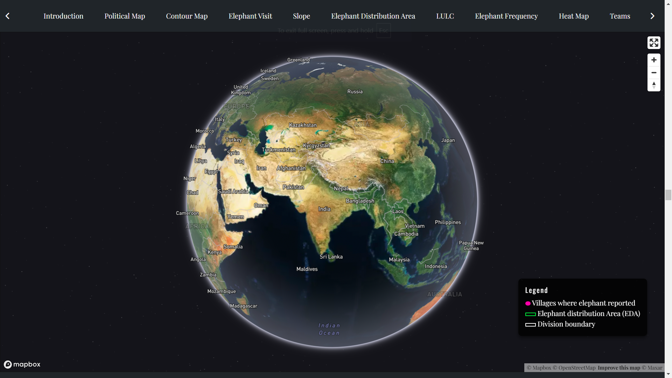Click the Somalia label
Viewport: 672px width, 378px height.
click(x=233, y=246)
